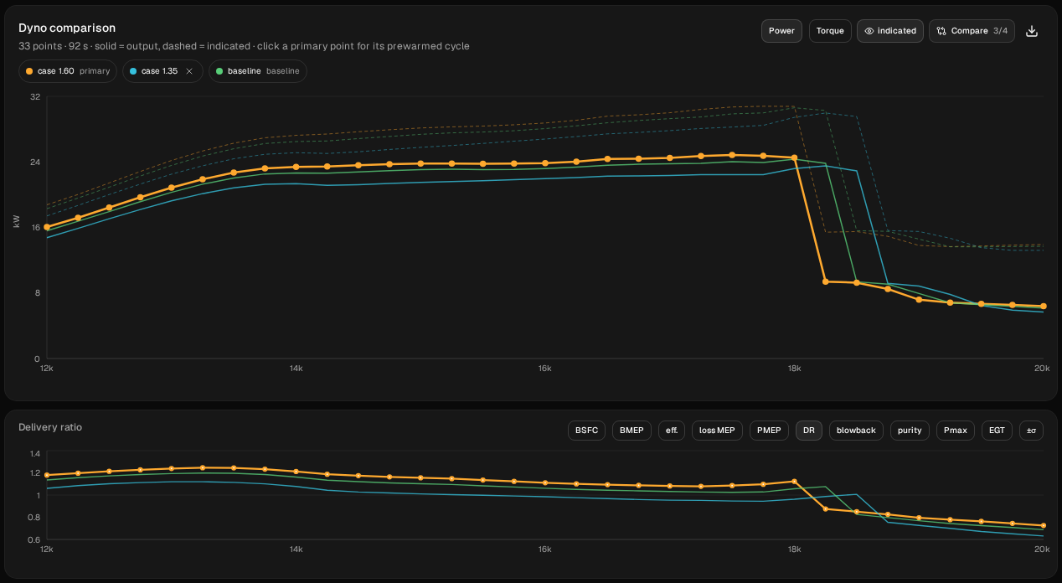Show the PMEP metric chart
Image resolution: width=1062 pixels, height=583 pixels.
coord(769,431)
